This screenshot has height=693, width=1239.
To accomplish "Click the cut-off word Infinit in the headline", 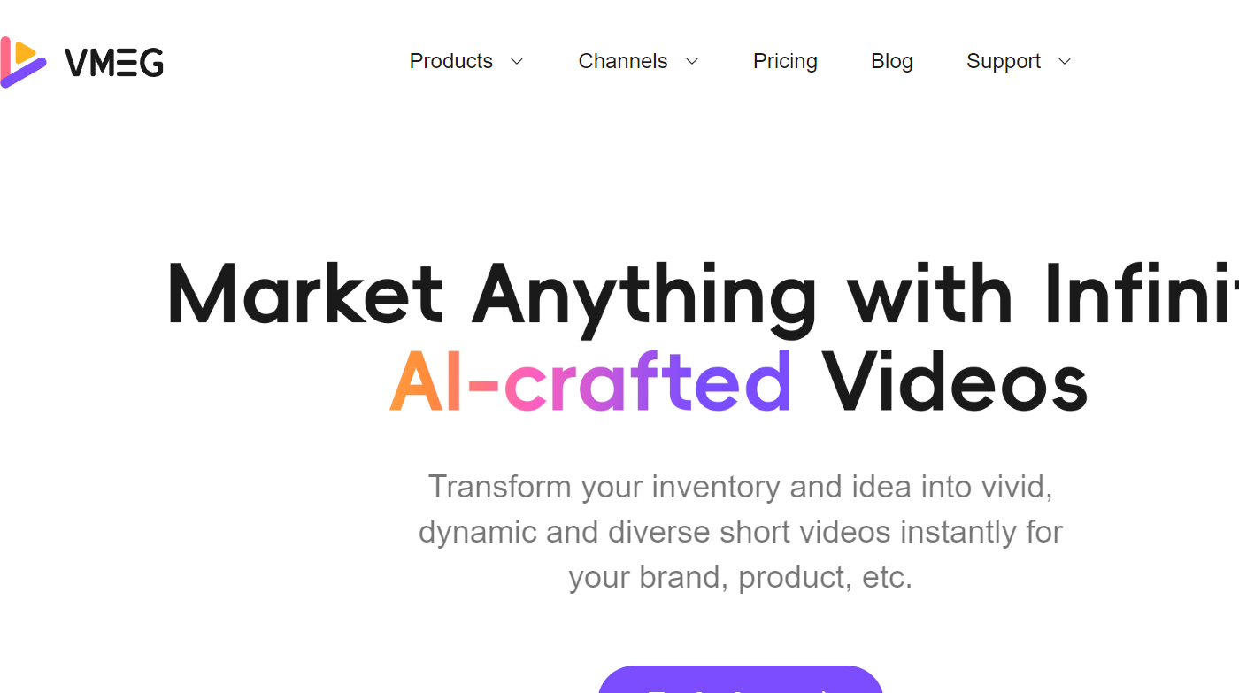I will (1141, 294).
